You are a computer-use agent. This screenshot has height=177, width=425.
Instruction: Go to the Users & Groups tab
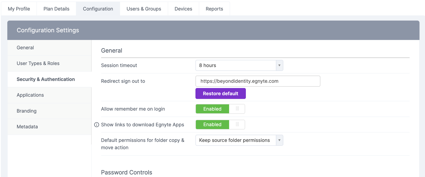(x=144, y=9)
